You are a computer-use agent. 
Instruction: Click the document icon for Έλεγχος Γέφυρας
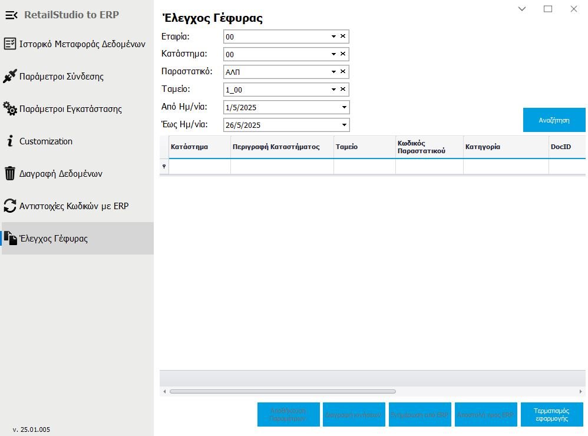[x=10, y=239]
